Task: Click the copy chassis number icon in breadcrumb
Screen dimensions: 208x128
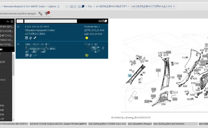Action: [83, 6]
